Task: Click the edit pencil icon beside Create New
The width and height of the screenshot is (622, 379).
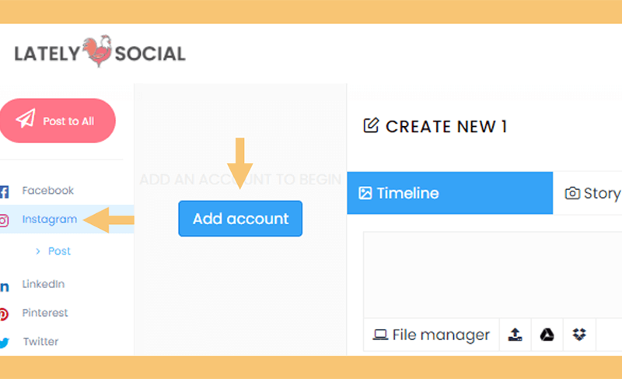Action: pyautogui.click(x=372, y=125)
